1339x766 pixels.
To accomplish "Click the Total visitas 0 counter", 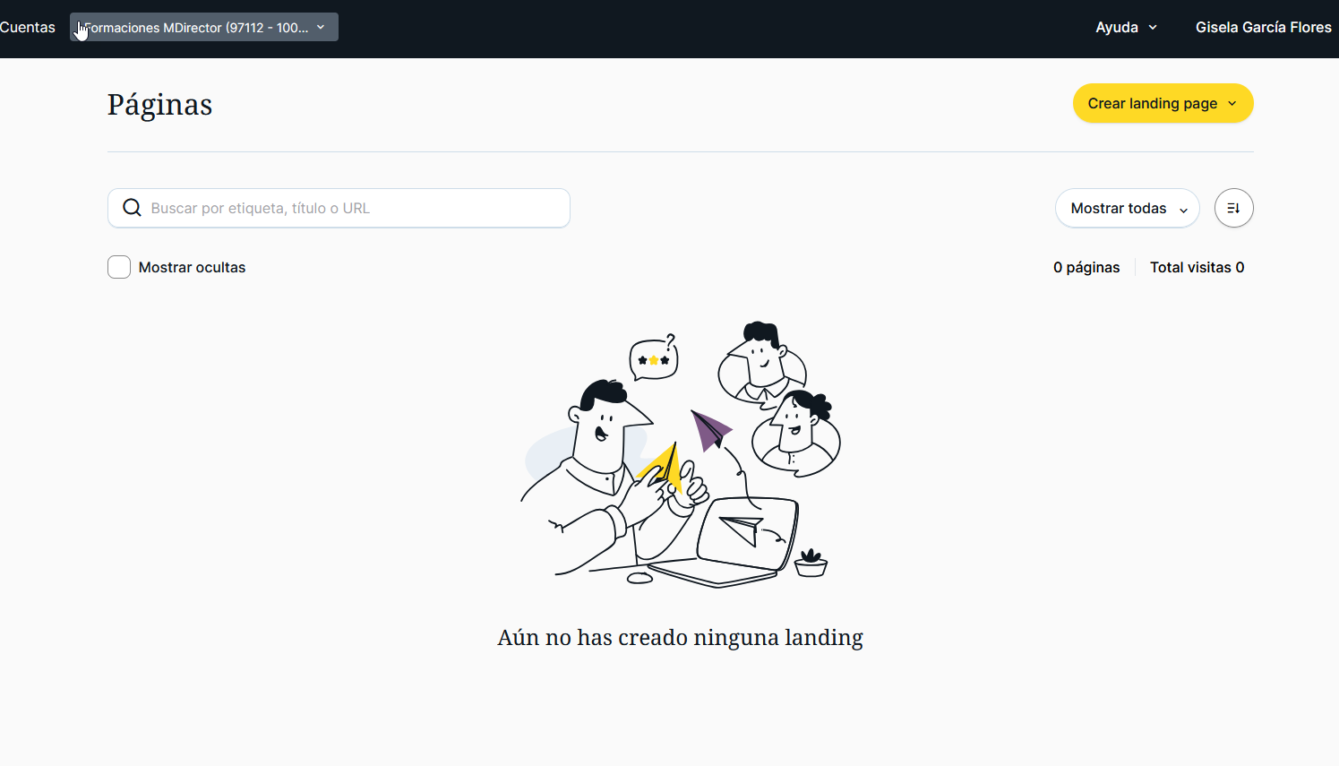I will point(1197,267).
